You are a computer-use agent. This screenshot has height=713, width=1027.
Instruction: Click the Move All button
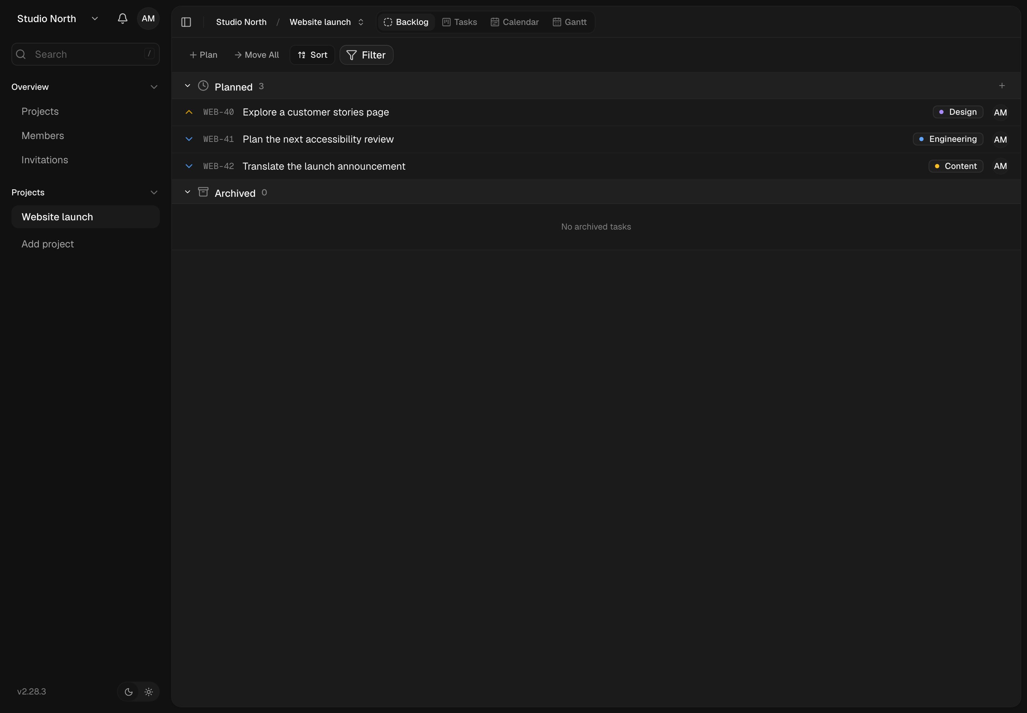pyautogui.click(x=256, y=55)
